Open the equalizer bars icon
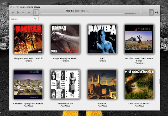 [x=146, y=13]
